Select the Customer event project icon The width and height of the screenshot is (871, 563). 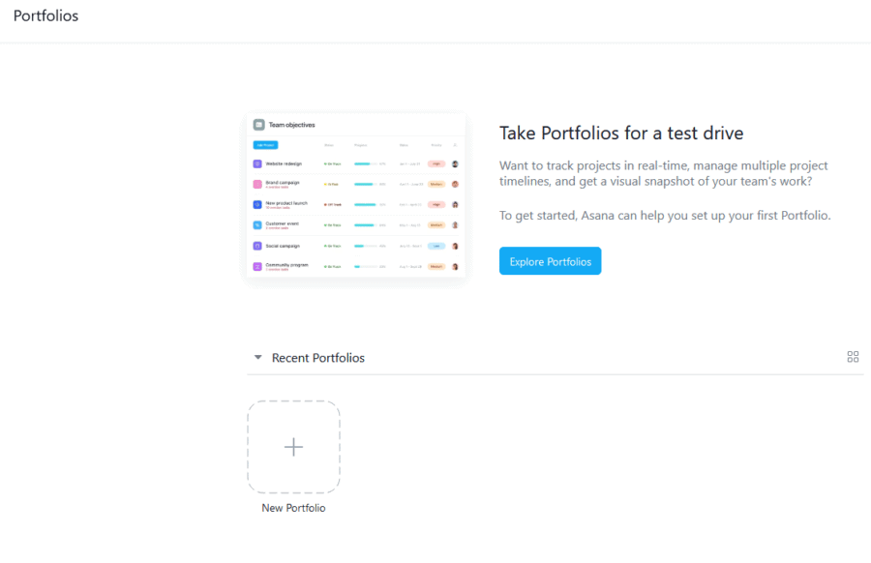pyautogui.click(x=257, y=224)
